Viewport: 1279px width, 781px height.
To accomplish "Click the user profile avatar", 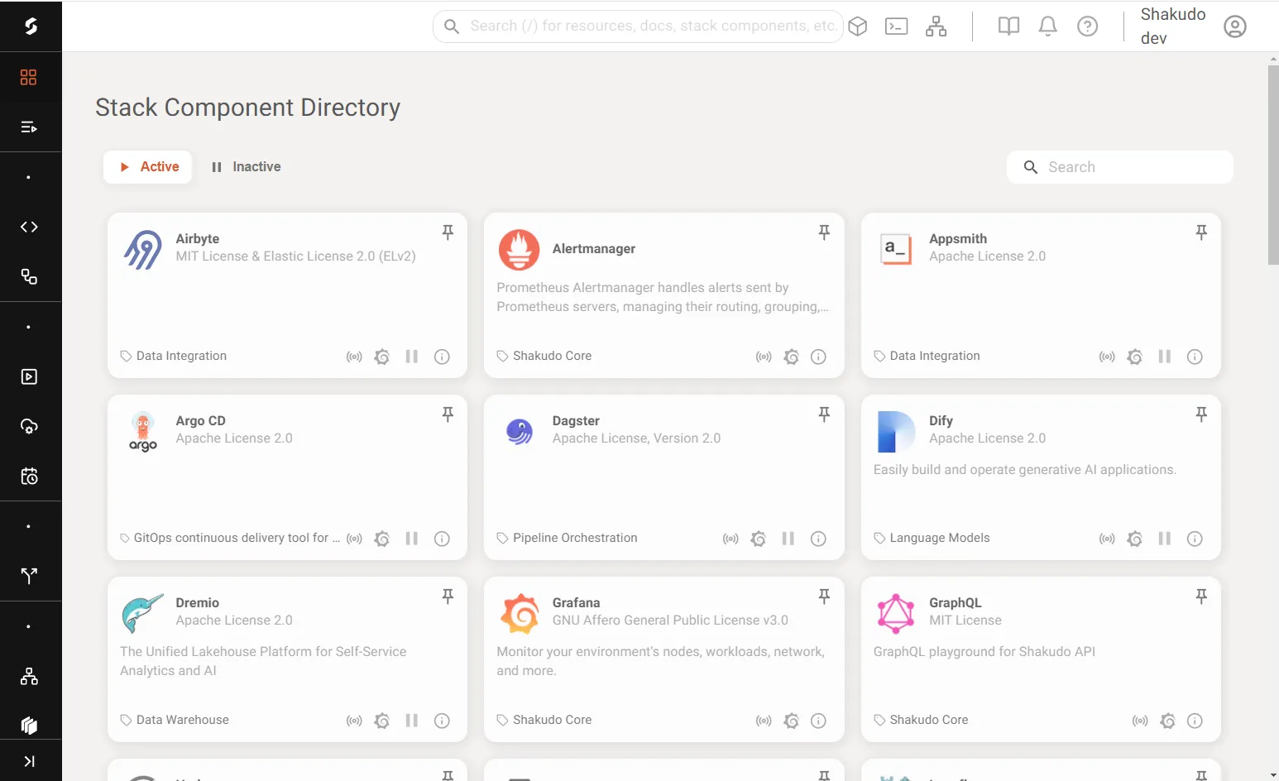I will (1235, 26).
